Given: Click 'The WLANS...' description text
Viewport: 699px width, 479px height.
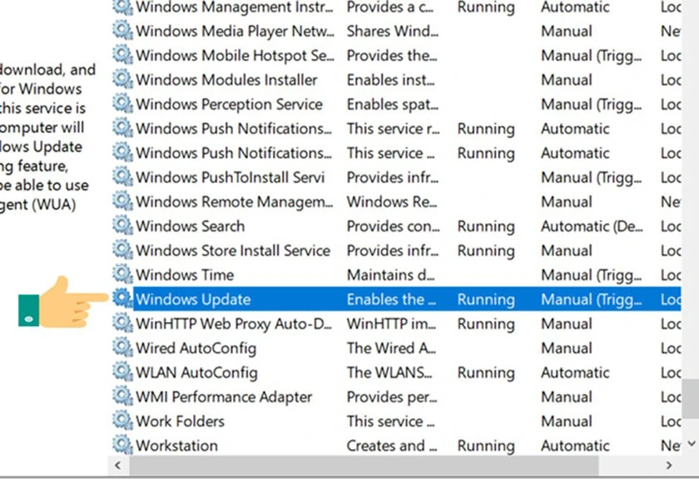Looking at the screenshot, I should coord(389,373).
